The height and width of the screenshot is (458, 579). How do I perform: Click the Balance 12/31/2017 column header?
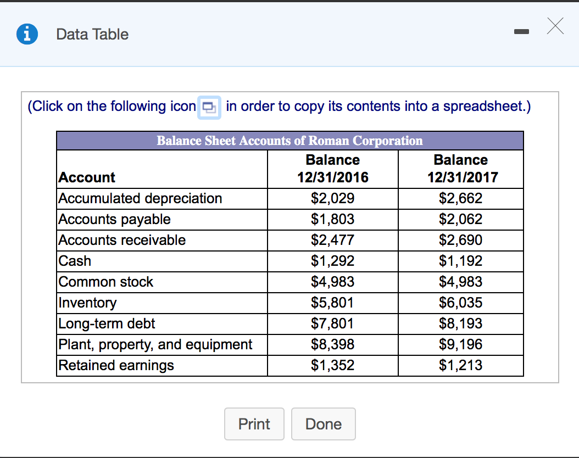461,169
